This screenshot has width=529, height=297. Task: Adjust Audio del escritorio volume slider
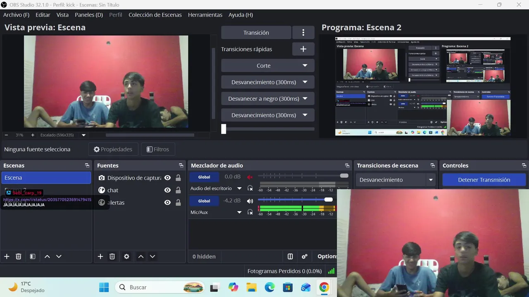pyautogui.click(x=344, y=176)
